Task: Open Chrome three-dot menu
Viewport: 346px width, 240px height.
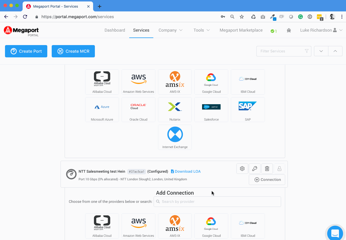Action: point(342,17)
